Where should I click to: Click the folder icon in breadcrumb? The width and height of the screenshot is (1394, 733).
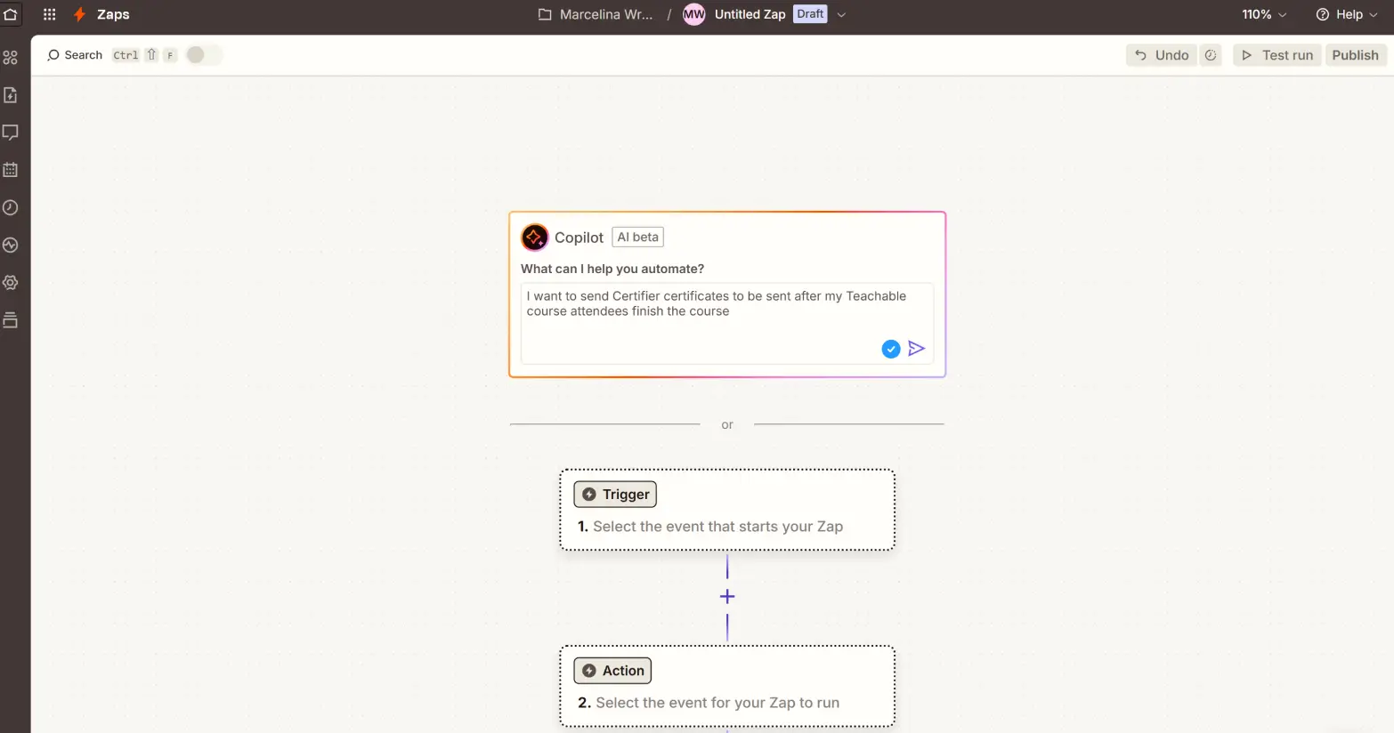(x=545, y=14)
